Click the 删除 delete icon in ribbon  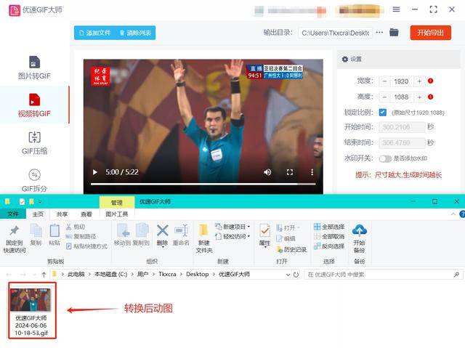pyautogui.click(x=162, y=234)
